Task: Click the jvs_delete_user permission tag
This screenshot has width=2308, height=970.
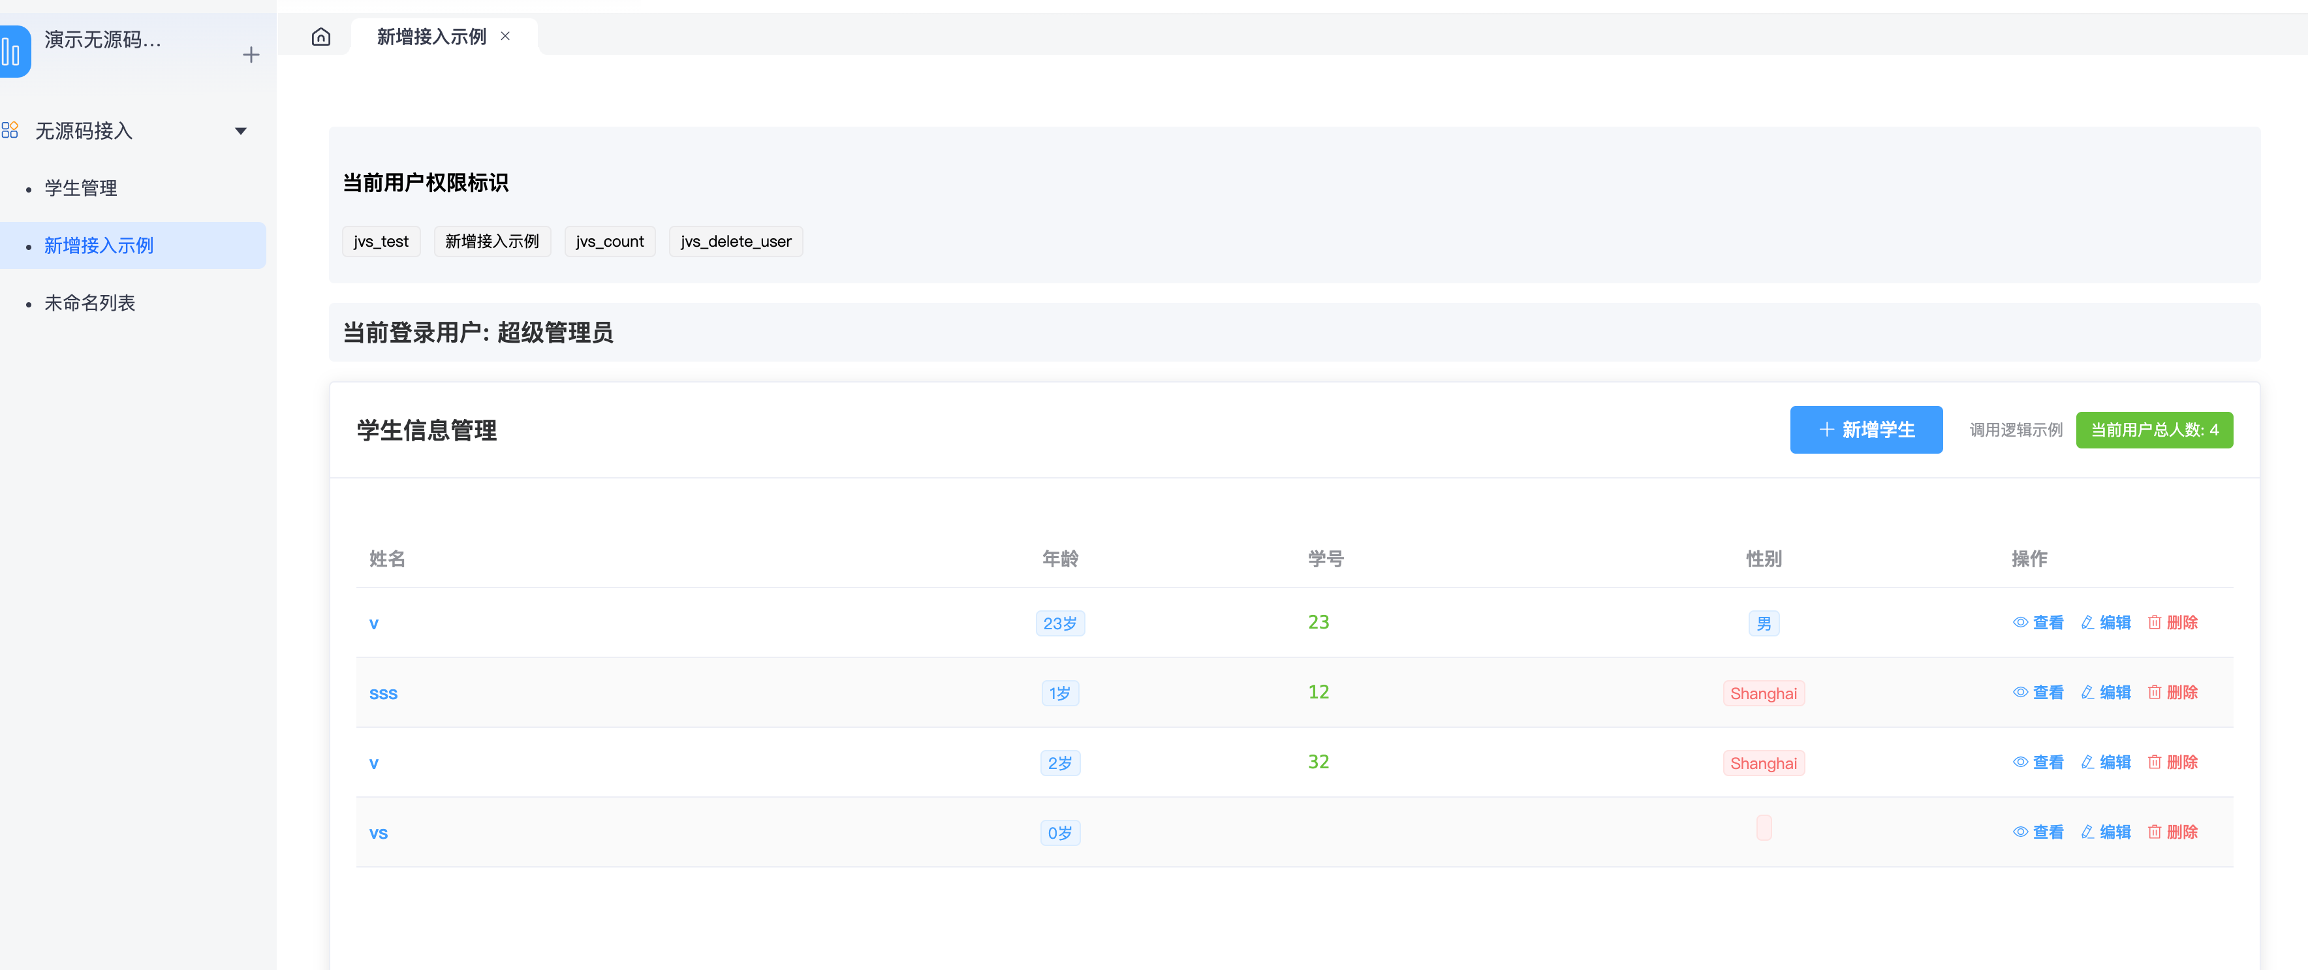Action: tap(735, 242)
